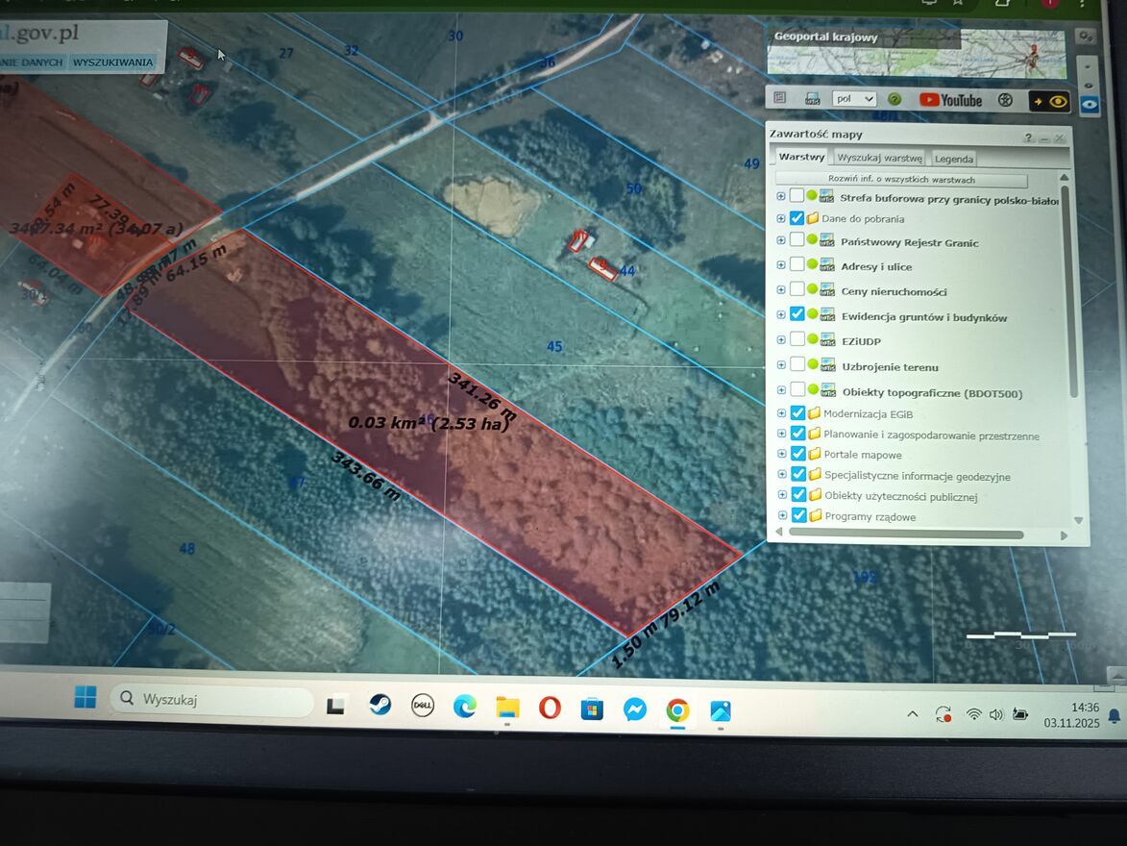Click the WYSZUKIWANIA menu button
Image resolution: width=1127 pixels, height=846 pixels.
pyautogui.click(x=112, y=62)
